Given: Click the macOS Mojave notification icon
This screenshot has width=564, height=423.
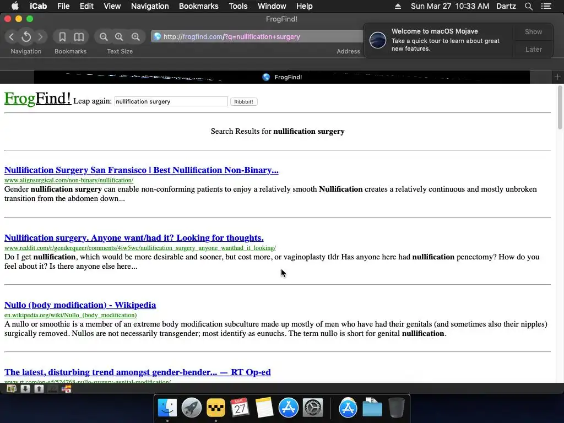Looking at the screenshot, I should pos(378,40).
